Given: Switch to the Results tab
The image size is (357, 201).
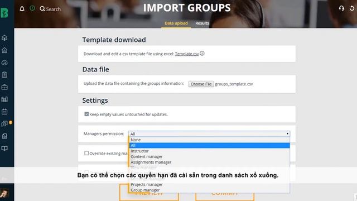Looking at the screenshot, I should tap(202, 23).
